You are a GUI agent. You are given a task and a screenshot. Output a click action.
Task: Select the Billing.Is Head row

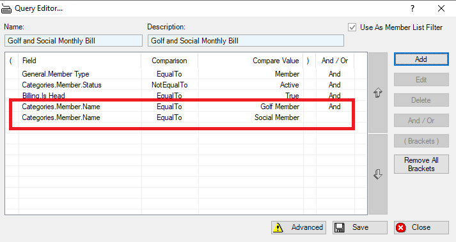coord(186,96)
